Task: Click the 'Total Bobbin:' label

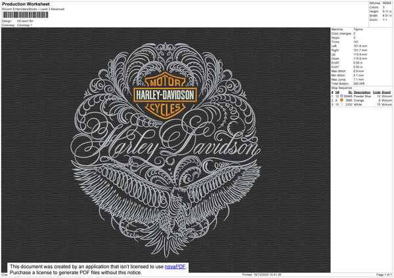Action: pyautogui.click(x=340, y=83)
